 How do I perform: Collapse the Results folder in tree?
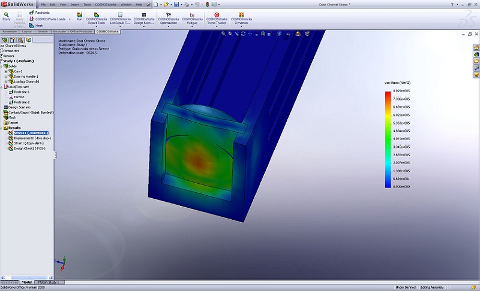click(2, 128)
